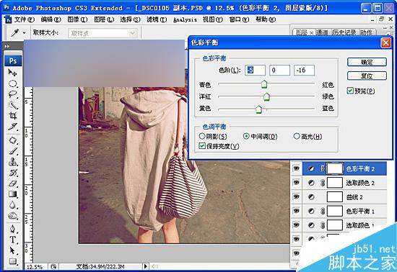Switch to the 动作 tab

click(367, 32)
